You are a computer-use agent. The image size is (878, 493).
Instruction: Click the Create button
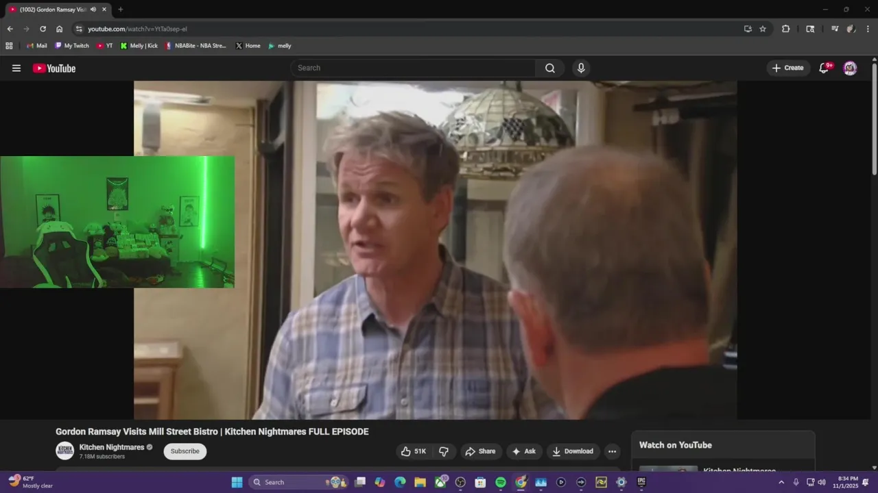pyautogui.click(x=787, y=68)
